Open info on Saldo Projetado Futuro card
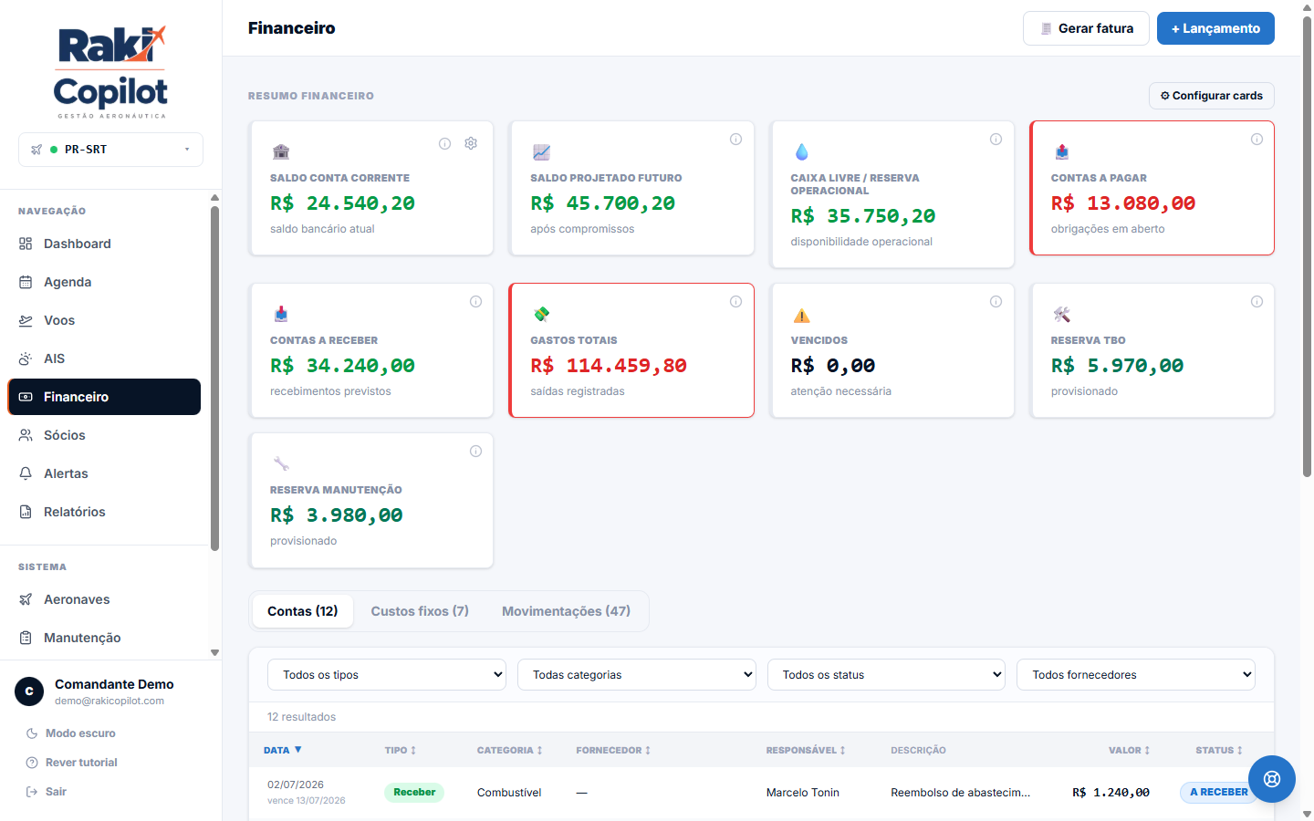The height and width of the screenshot is (821, 1314). [x=735, y=140]
